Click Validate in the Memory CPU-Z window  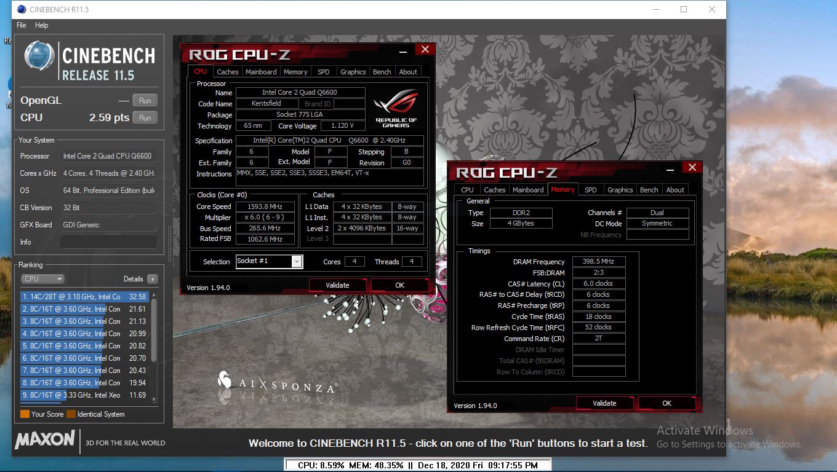(x=604, y=403)
